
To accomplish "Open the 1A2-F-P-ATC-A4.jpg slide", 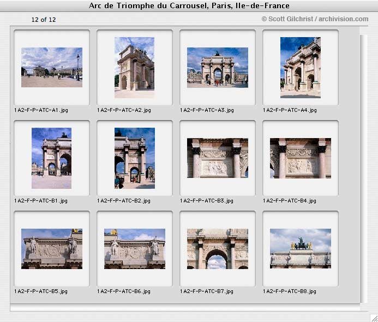I will coord(301,68).
